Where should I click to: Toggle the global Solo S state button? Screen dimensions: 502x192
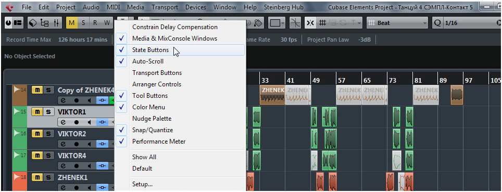83,23
